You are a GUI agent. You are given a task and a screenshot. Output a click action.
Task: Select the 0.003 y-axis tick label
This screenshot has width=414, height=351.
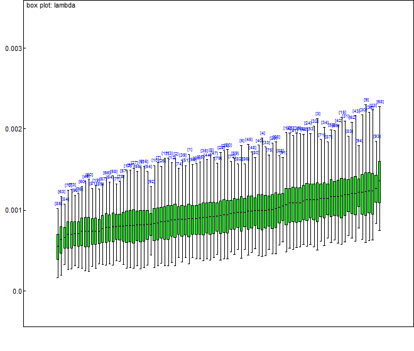pos(12,48)
